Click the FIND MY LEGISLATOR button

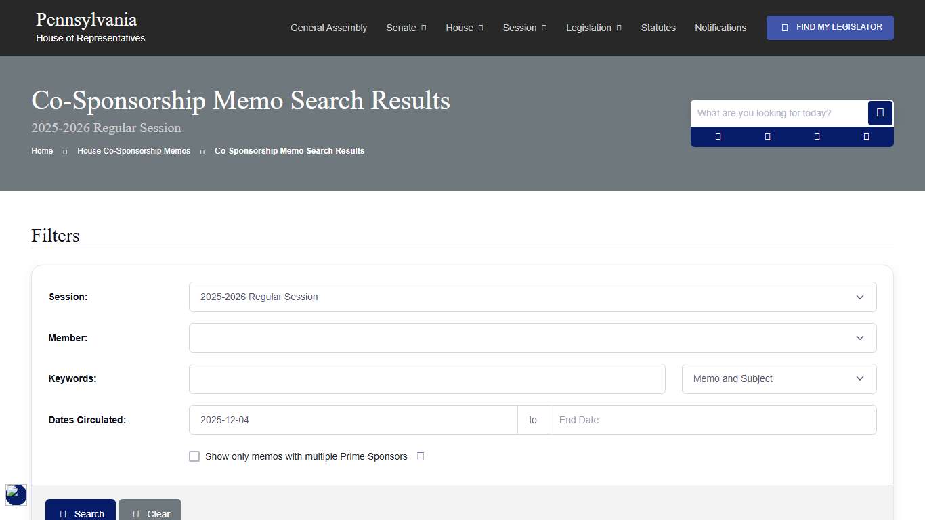(830, 27)
